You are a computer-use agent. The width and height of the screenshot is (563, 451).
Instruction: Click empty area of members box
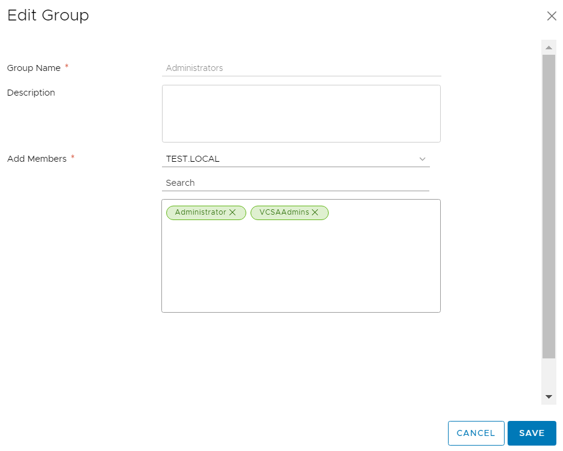301,269
